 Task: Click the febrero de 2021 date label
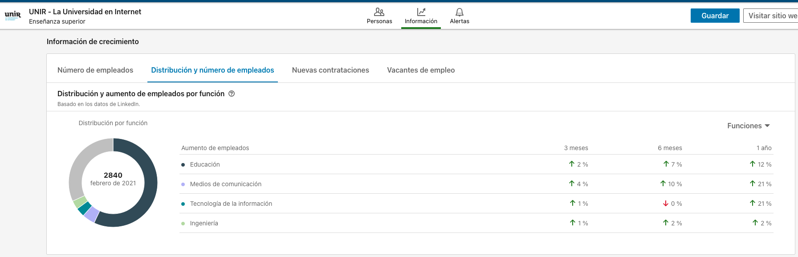pos(113,183)
